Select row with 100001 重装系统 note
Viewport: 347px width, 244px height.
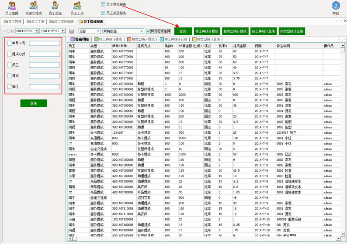click(x=204, y=220)
